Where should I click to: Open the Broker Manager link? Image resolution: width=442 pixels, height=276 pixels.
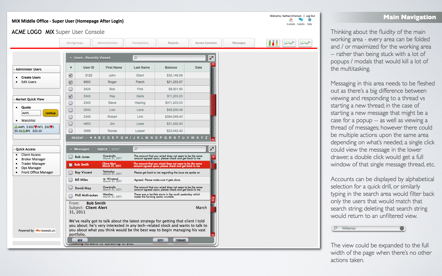pyautogui.click(x=33, y=159)
